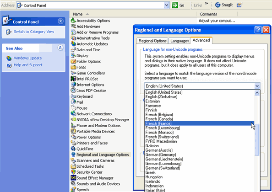The width and height of the screenshot is (272, 192).
Task: Choose French (Switzerland) in the list
Action: (200, 137)
